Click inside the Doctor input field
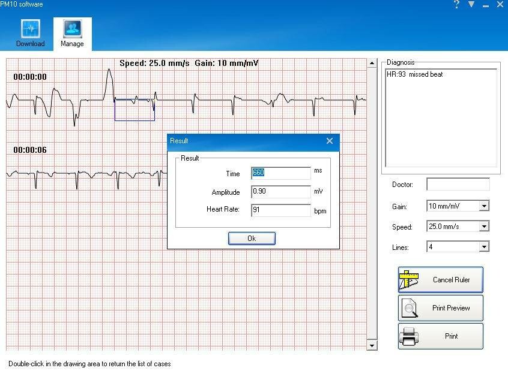 pyautogui.click(x=458, y=185)
